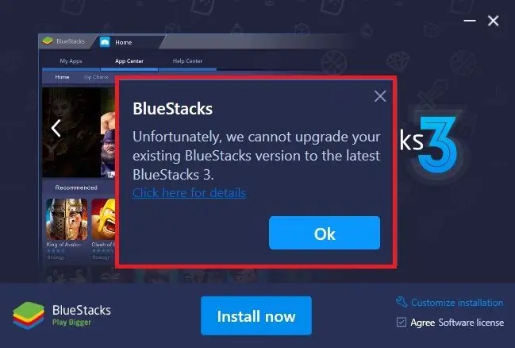Minimize the installer window
Image resolution: width=515 pixels, height=348 pixels.
tap(470, 21)
